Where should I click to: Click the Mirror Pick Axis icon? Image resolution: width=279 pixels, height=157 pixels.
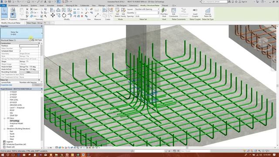pos(64,10)
